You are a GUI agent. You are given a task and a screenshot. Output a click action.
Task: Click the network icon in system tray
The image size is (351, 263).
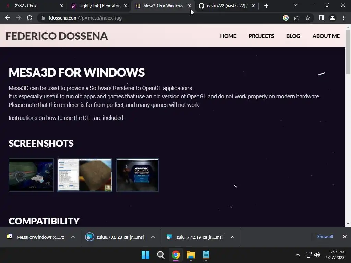[x=309, y=255]
